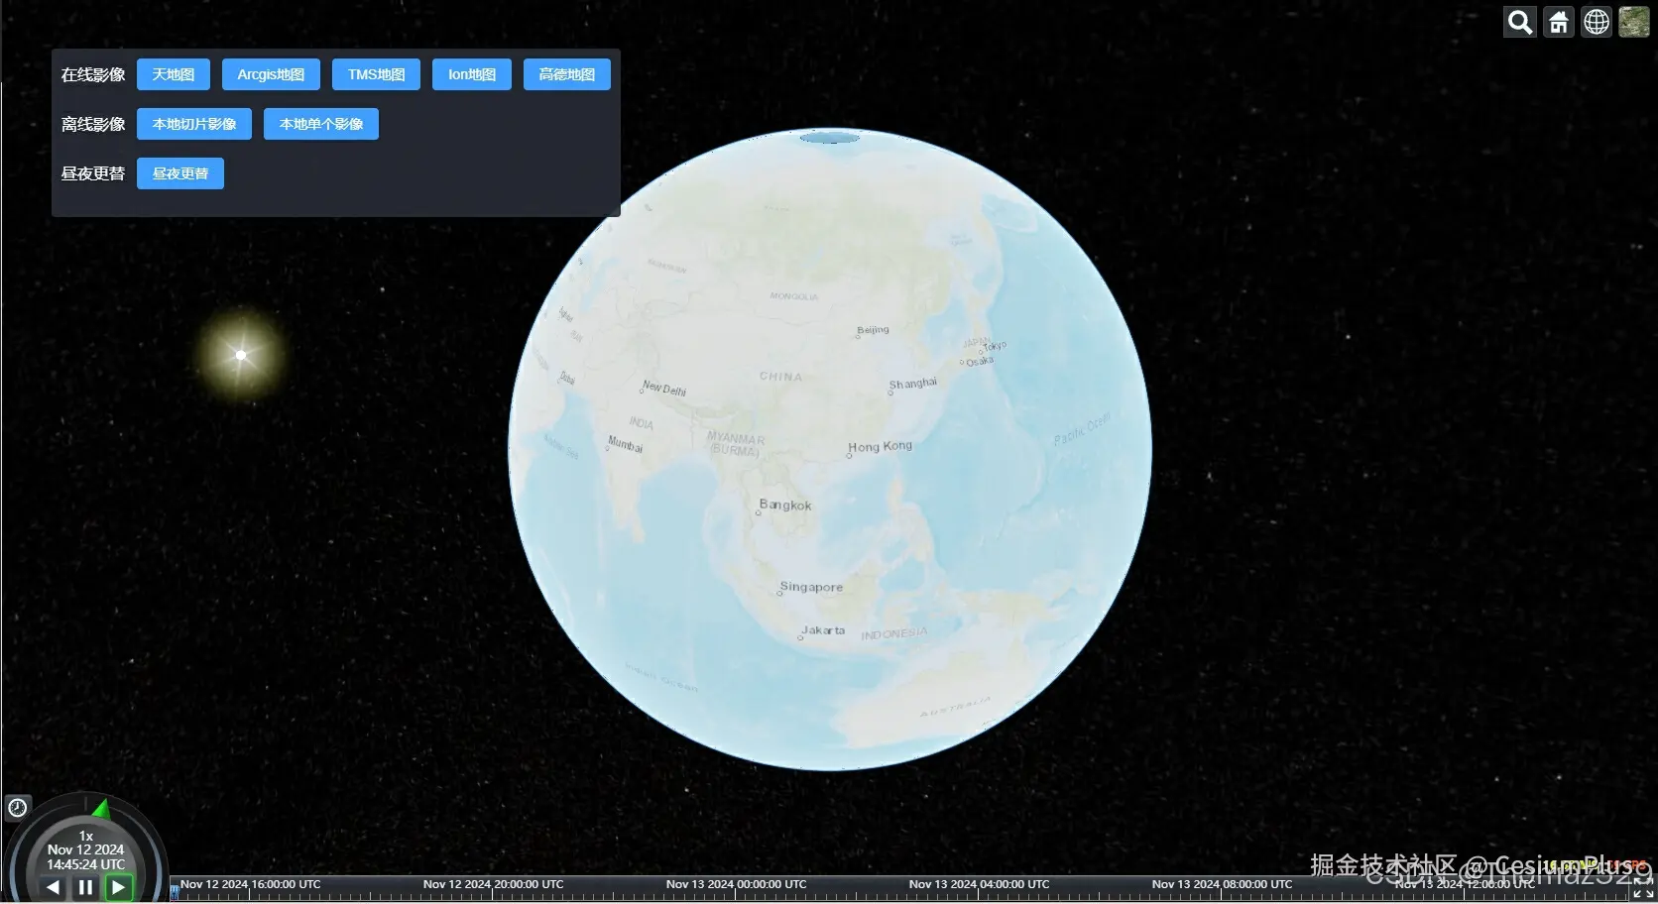Image resolution: width=1658 pixels, height=904 pixels.
Task: Open the scene mode globe picker
Action: pos(1597,22)
